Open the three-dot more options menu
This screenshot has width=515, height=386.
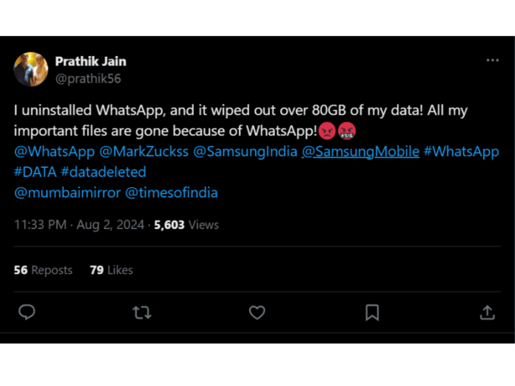[492, 61]
